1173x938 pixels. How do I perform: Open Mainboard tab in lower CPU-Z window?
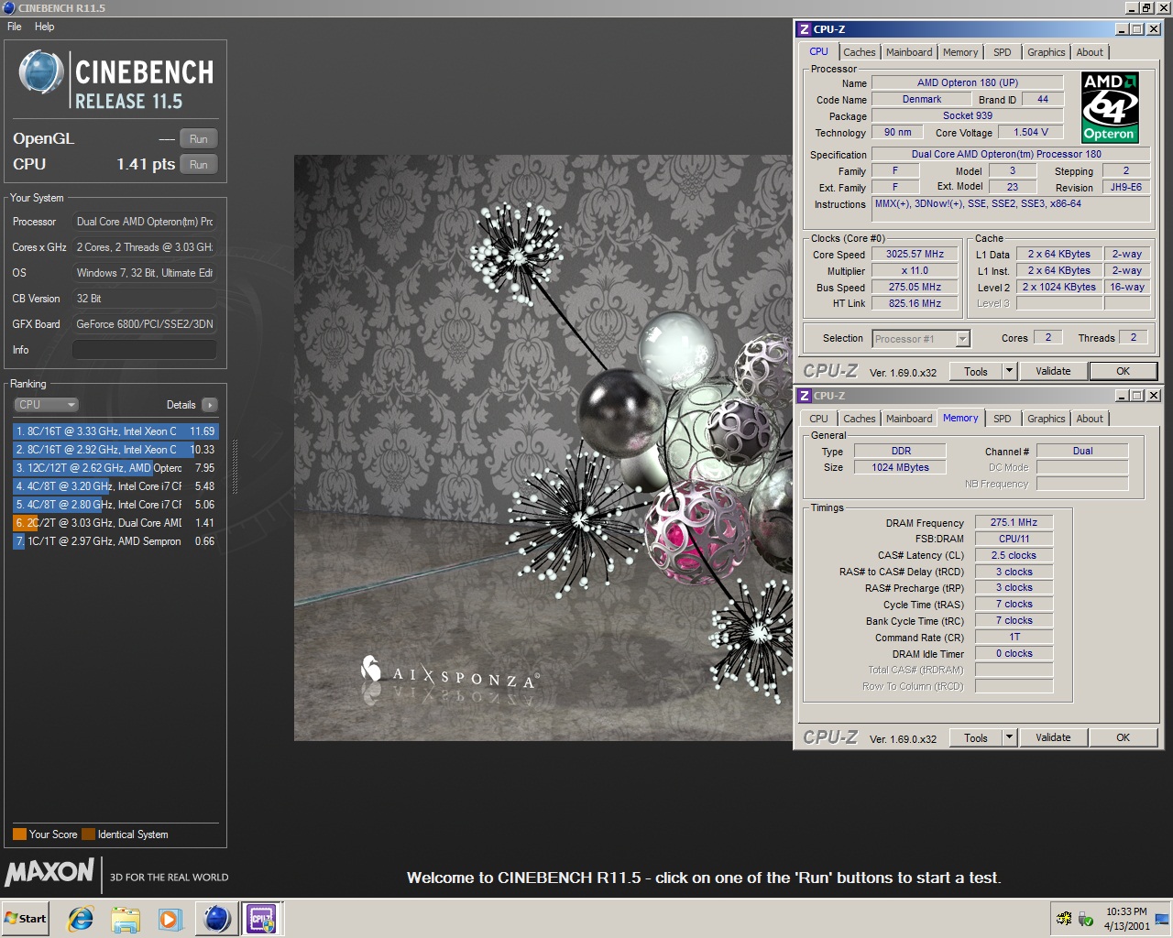(x=909, y=419)
